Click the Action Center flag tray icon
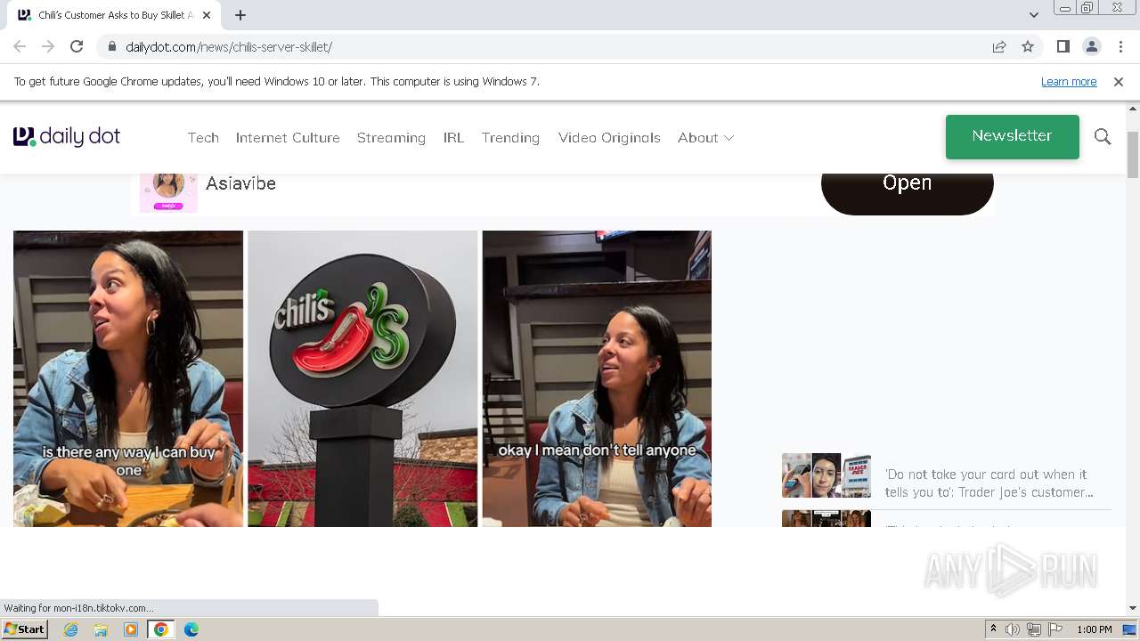The width and height of the screenshot is (1140, 641). 1054,629
